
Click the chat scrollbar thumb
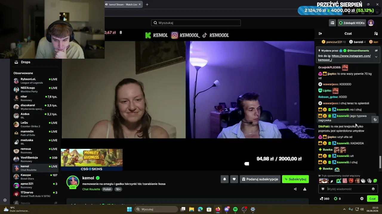point(380,162)
